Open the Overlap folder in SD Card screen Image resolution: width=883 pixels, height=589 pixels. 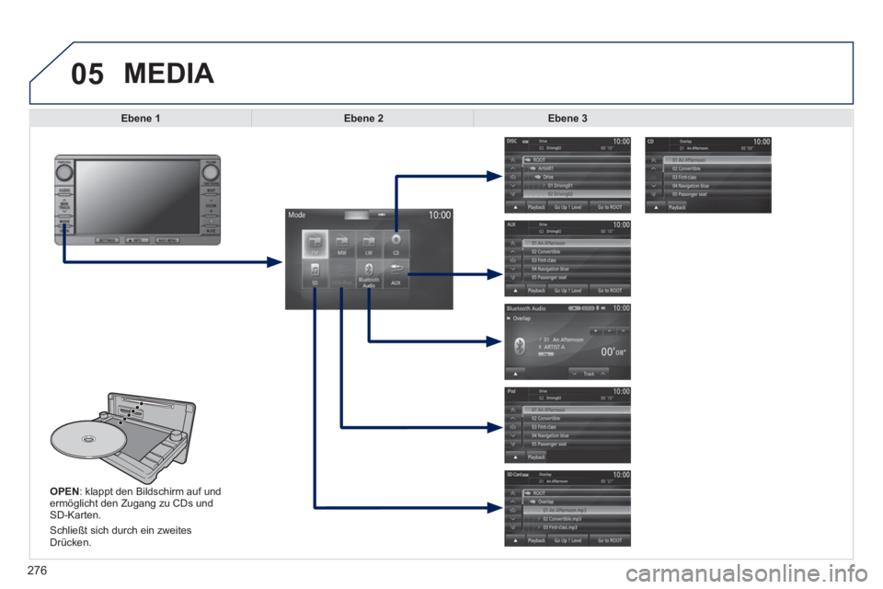point(577,502)
